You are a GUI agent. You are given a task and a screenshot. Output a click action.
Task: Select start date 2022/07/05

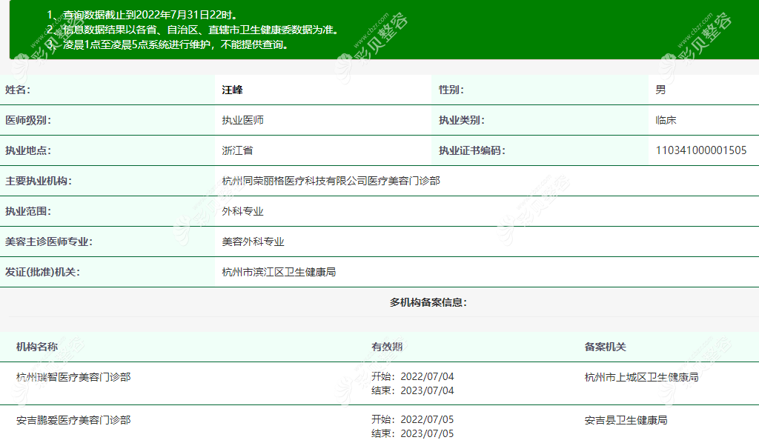[427, 420]
